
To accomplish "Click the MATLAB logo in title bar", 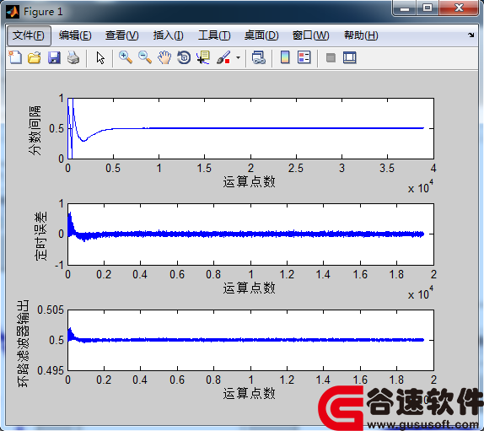I will tap(13, 12).
